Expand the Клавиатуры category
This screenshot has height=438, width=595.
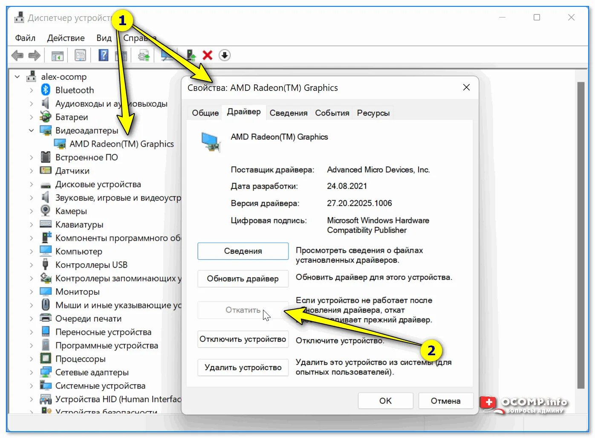(x=31, y=224)
